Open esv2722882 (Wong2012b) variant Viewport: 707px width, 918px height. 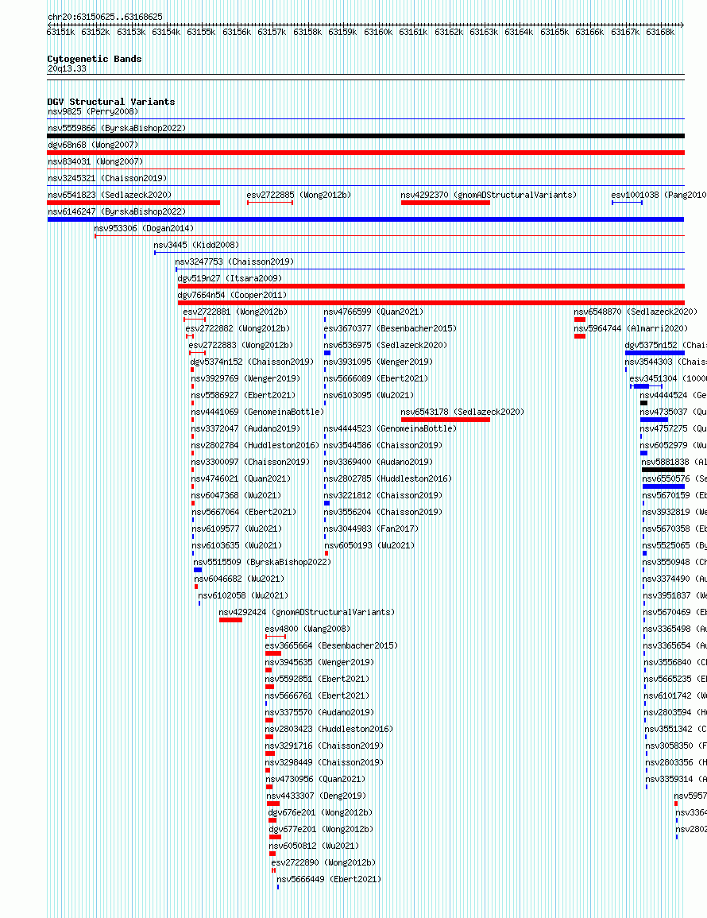[238, 328]
